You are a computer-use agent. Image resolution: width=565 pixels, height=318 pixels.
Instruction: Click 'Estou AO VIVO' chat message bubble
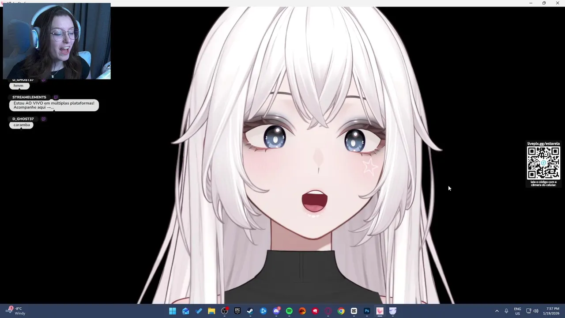click(x=54, y=105)
